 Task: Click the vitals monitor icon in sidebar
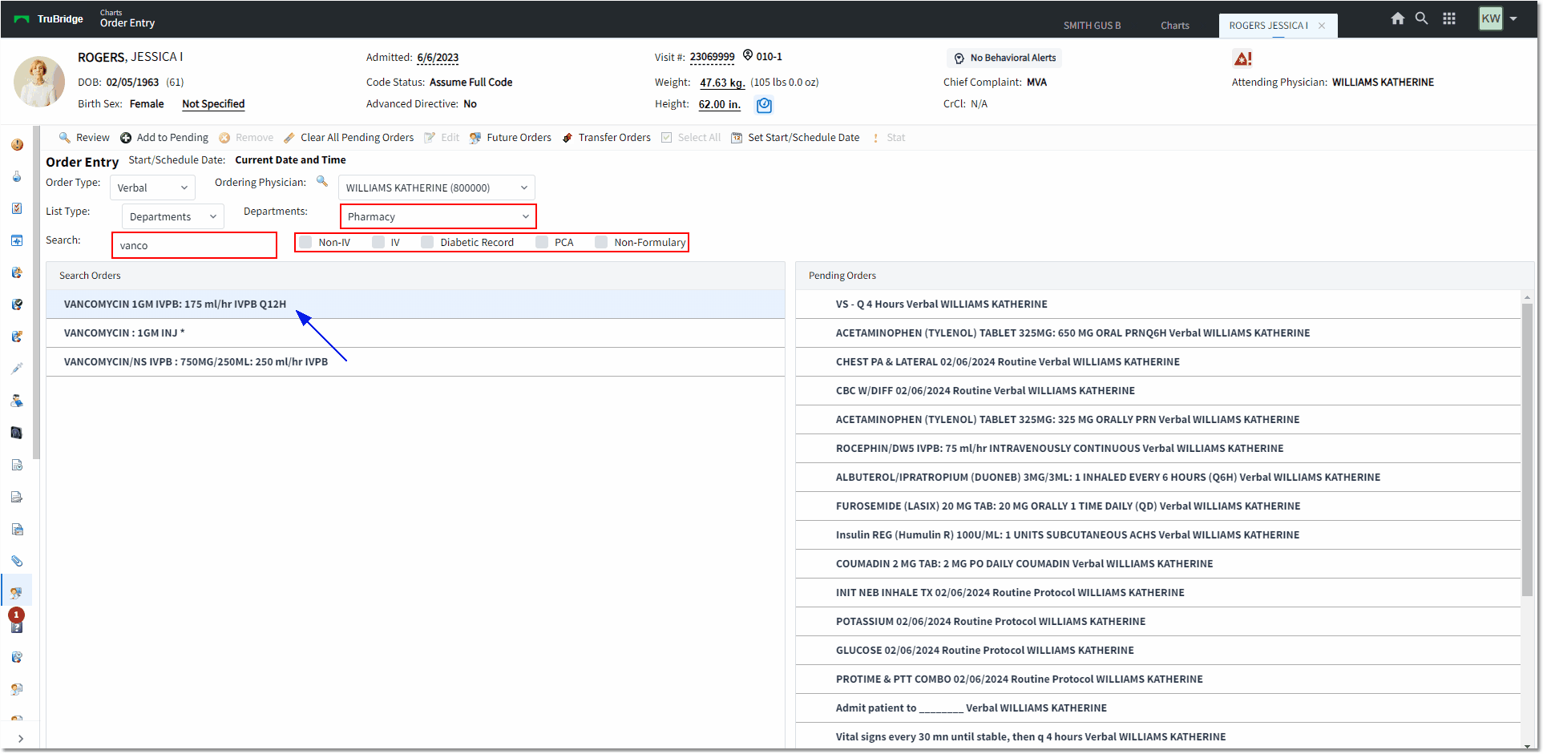tap(17, 240)
